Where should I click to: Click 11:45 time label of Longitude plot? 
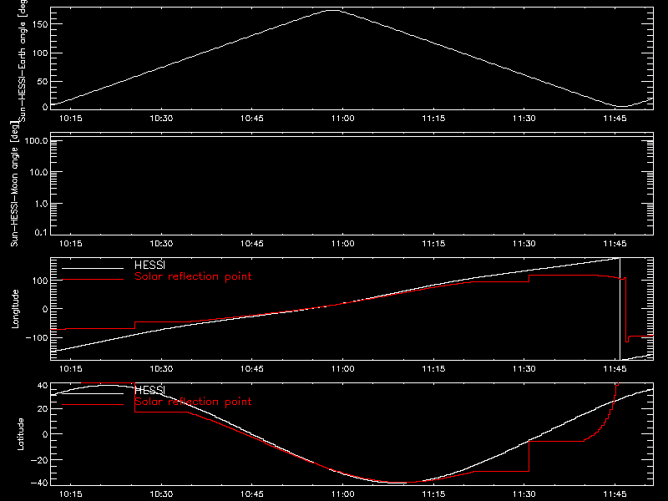(615, 369)
